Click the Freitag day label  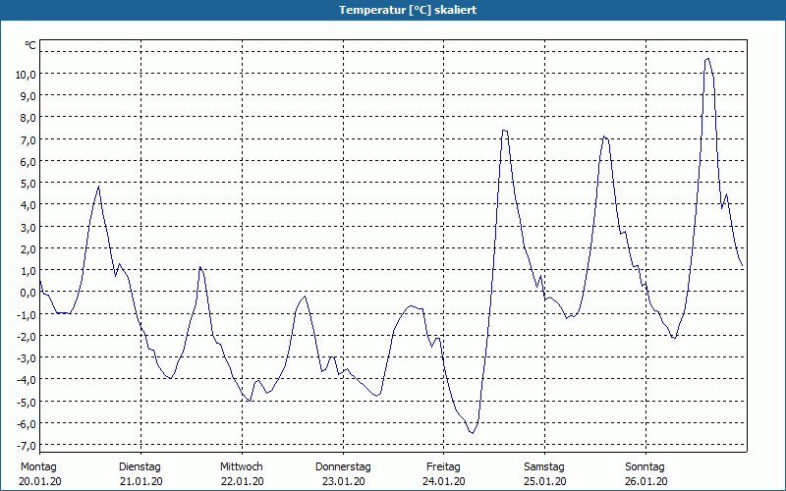[x=444, y=467]
